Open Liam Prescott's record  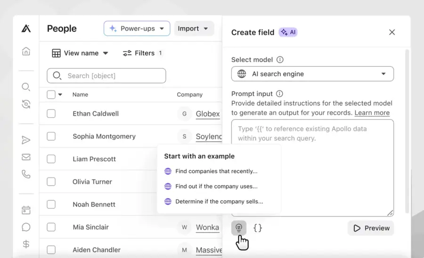pyautogui.click(x=94, y=159)
